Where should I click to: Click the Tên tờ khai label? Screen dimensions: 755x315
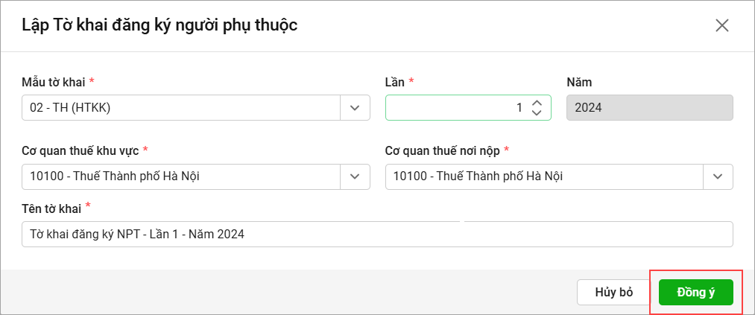tap(52, 206)
